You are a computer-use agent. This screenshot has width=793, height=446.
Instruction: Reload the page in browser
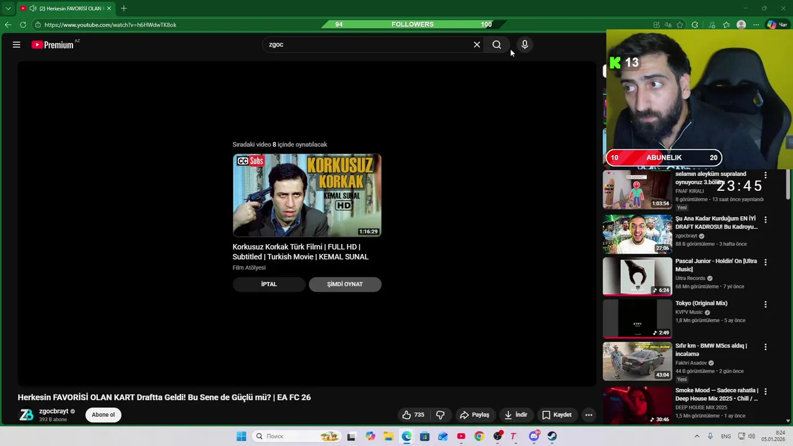tap(23, 25)
